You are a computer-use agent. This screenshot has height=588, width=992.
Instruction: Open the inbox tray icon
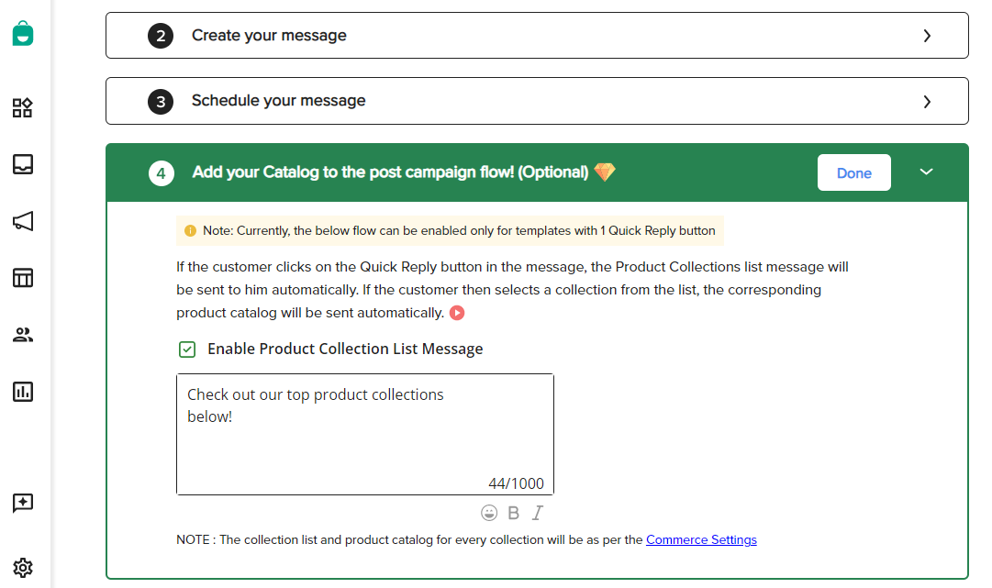click(x=23, y=164)
